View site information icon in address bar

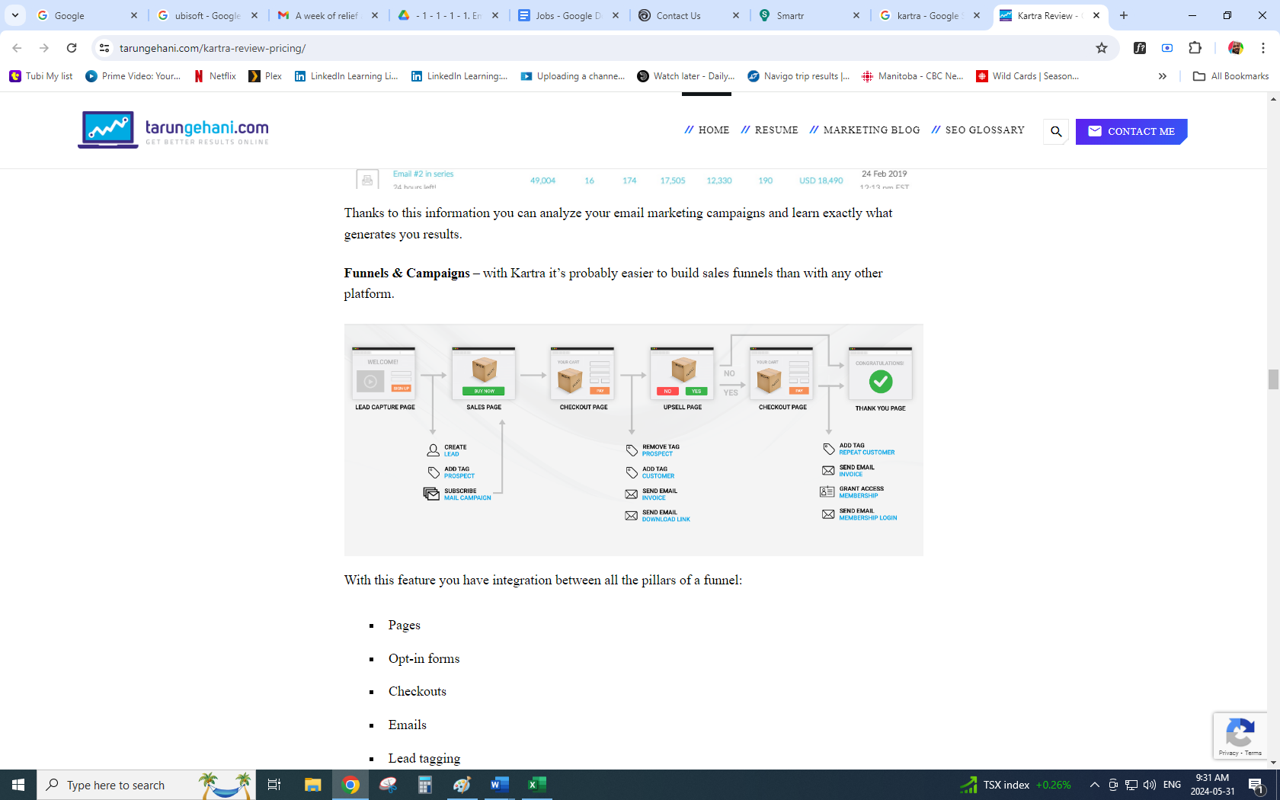pyautogui.click(x=104, y=48)
